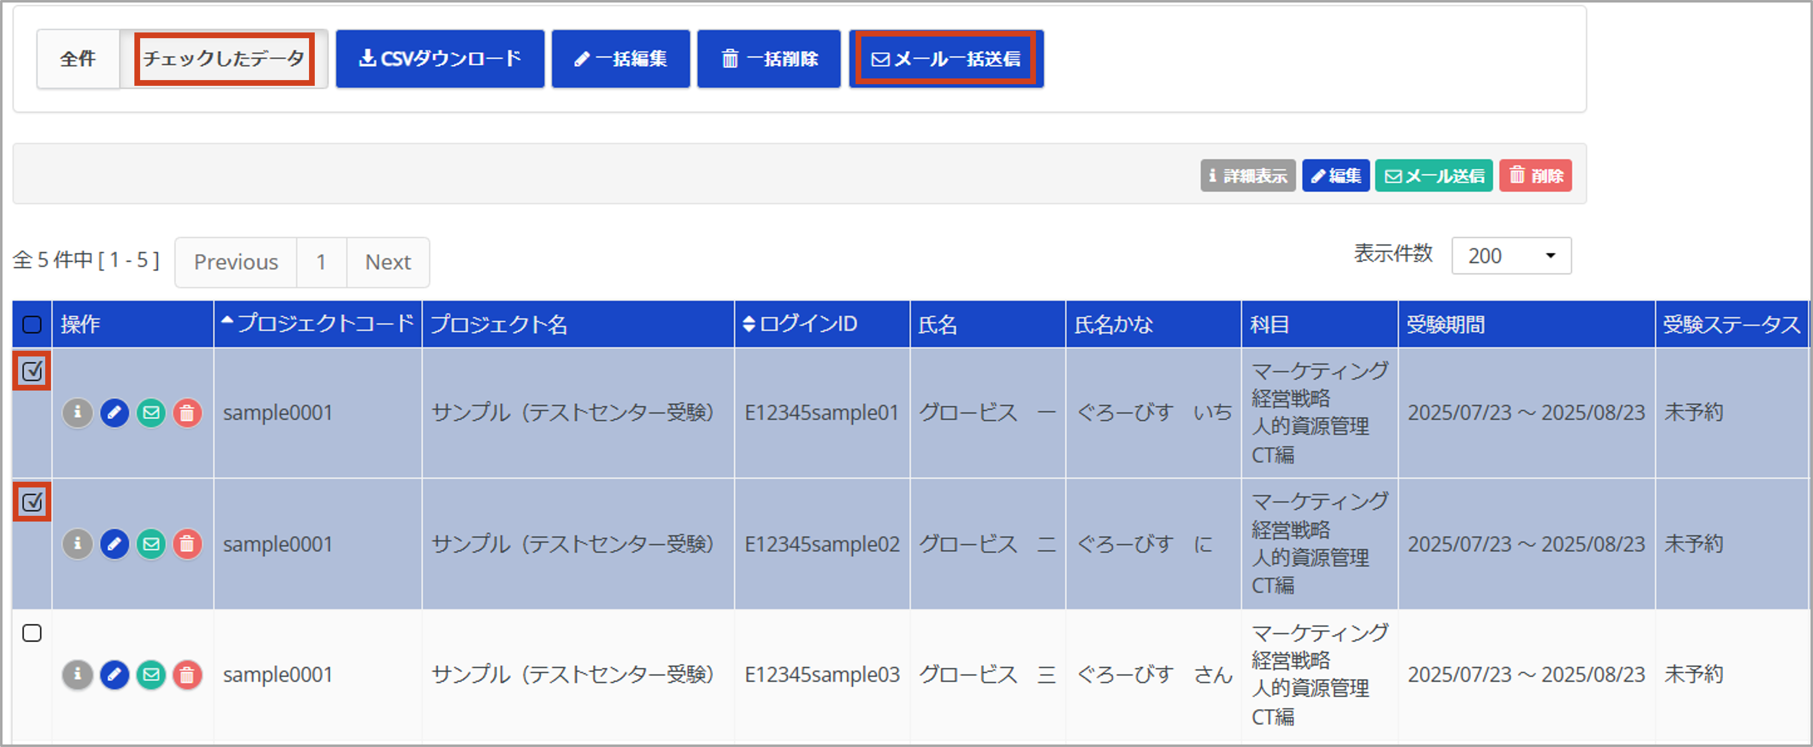Viewport: 1813px width, 747px height.
Task: Click name グロービス 二 cell
Action: (987, 544)
